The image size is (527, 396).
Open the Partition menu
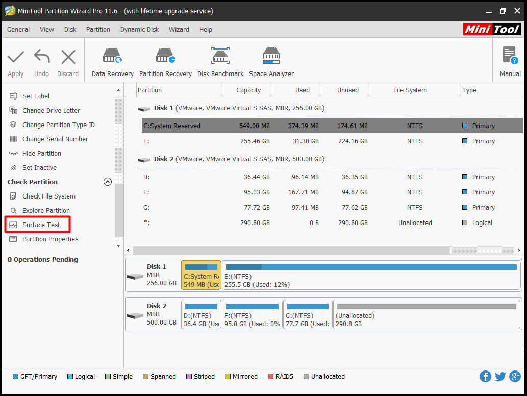pyautogui.click(x=98, y=29)
